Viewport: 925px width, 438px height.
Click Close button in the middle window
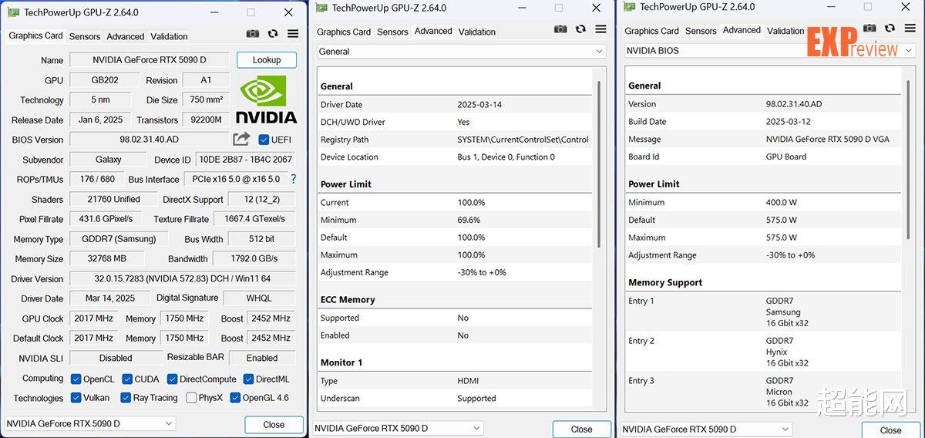(582, 430)
